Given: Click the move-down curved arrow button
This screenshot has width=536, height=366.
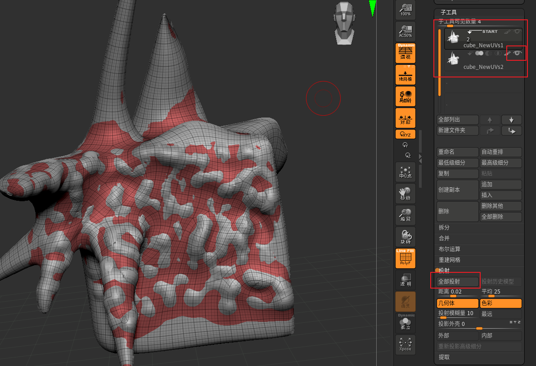Looking at the screenshot, I should (512, 130).
